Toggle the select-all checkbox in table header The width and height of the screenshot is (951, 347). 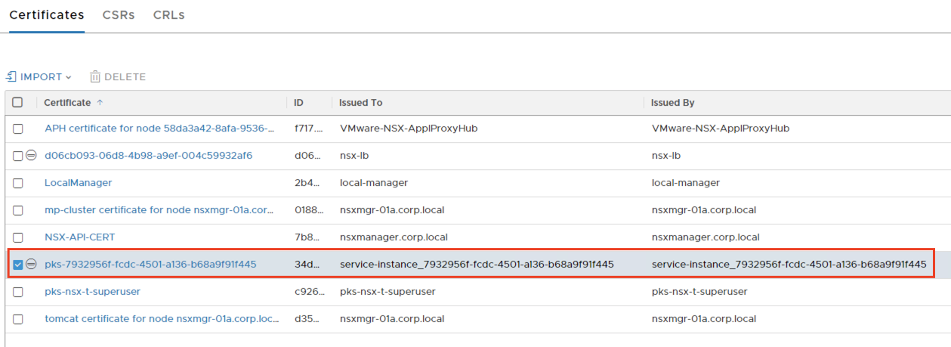[x=18, y=102]
